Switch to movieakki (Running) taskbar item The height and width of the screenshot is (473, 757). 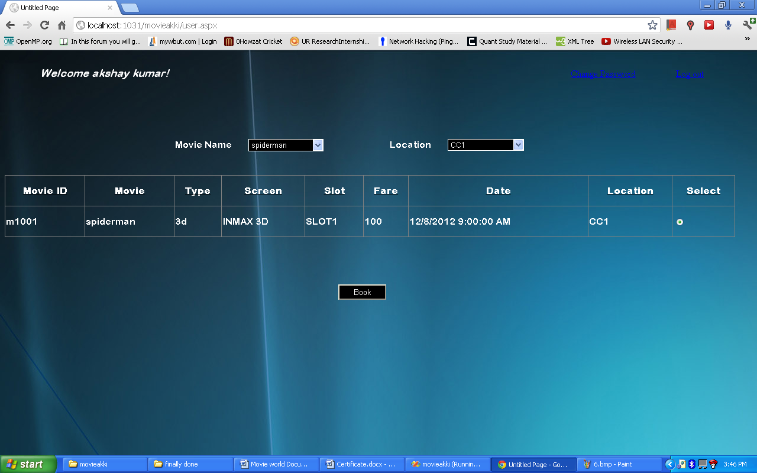[x=447, y=464]
